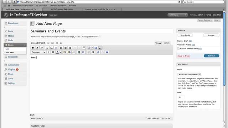Switch to In Defense of Television browser tab
This screenshot has width=228, height=128.
[x=62, y=9]
